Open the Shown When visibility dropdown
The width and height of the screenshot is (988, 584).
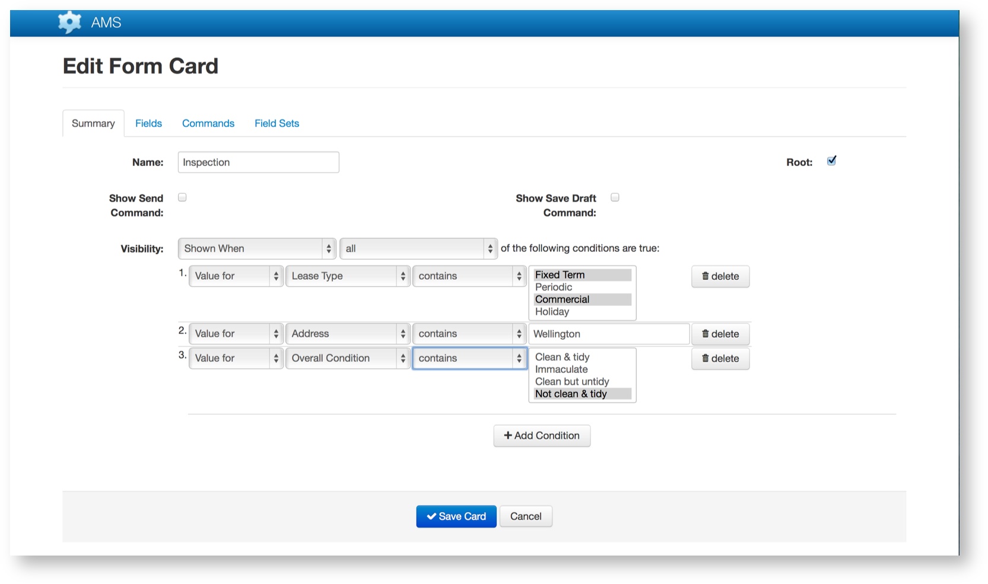pyautogui.click(x=257, y=248)
